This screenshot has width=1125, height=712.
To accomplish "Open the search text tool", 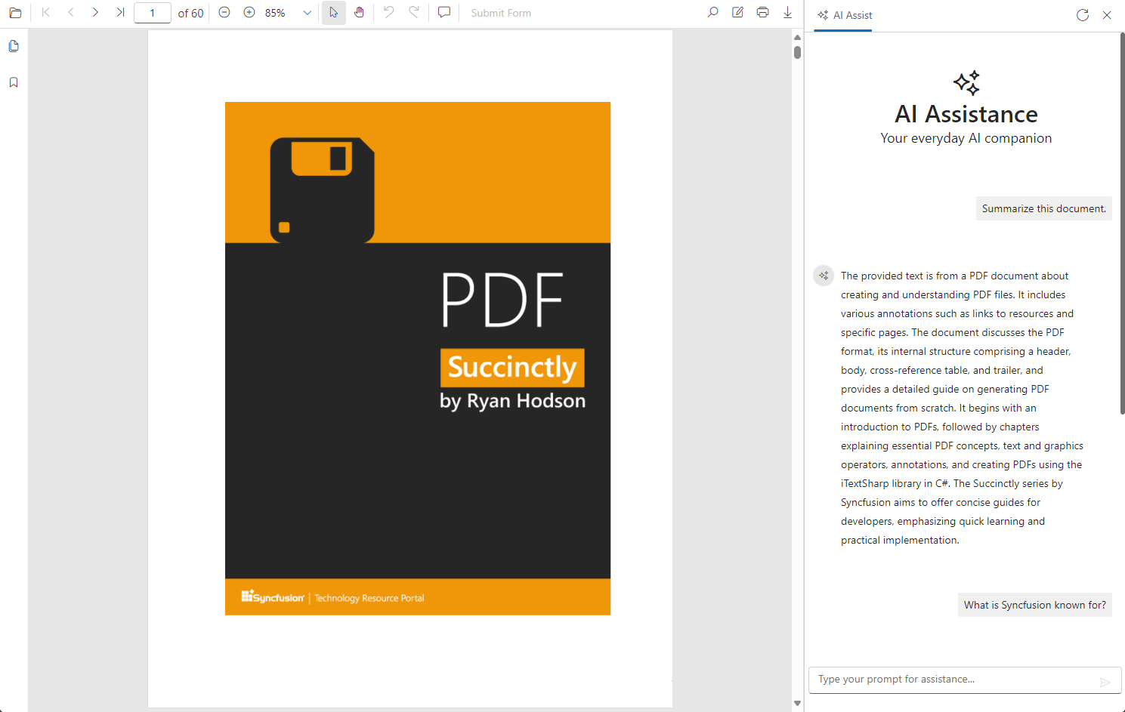I will (712, 13).
